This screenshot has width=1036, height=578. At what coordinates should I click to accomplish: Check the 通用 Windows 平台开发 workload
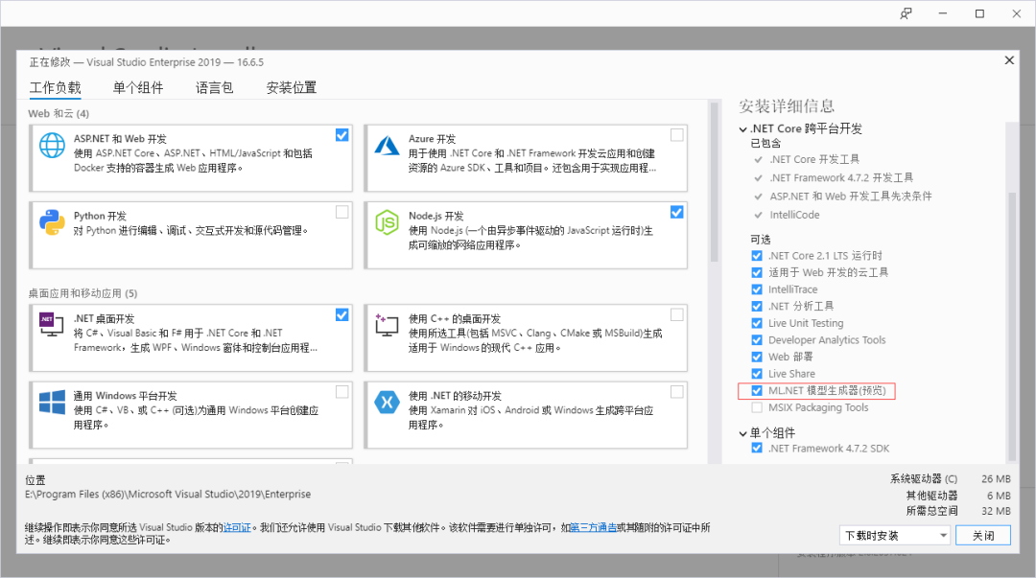341,392
